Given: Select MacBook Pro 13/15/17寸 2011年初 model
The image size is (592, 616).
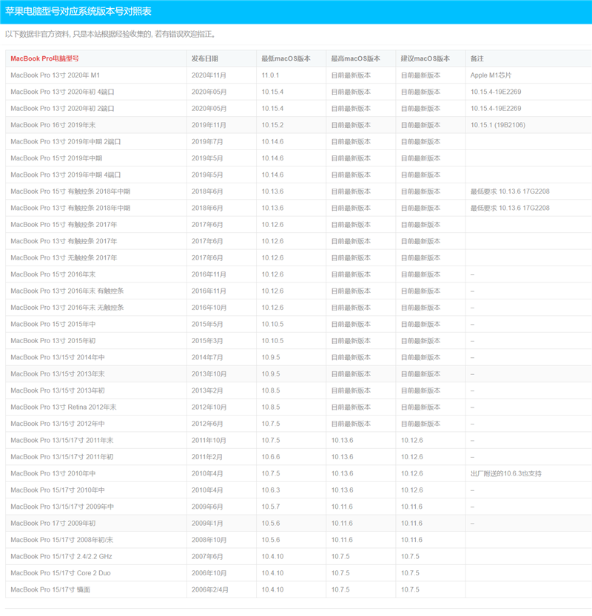Looking at the screenshot, I should (62, 456).
